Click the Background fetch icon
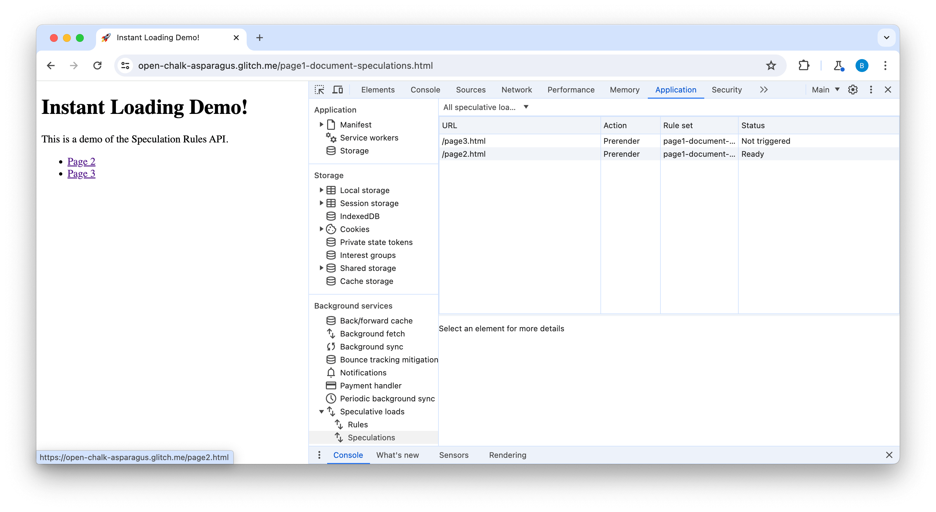936x512 pixels. (331, 334)
